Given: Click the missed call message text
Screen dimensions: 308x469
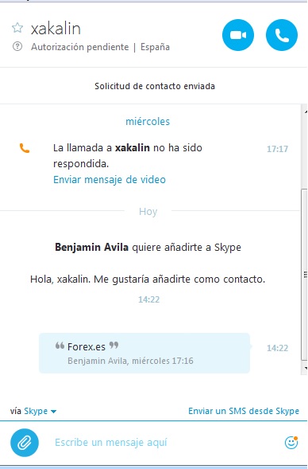Looking at the screenshot, I should click(x=128, y=155).
